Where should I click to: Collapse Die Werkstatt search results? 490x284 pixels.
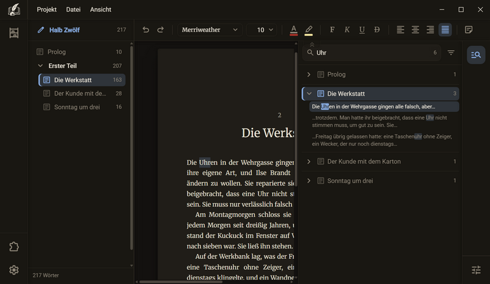pyautogui.click(x=309, y=94)
